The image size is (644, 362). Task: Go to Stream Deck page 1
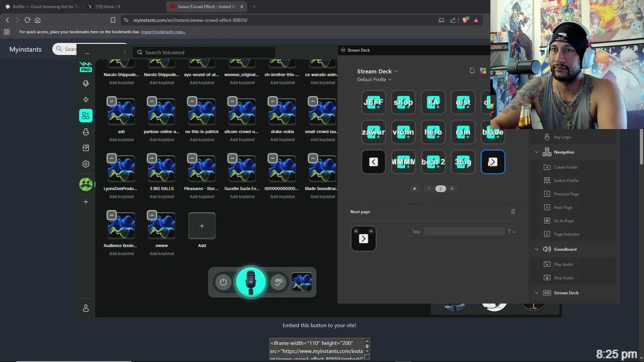tap(429, 189)
